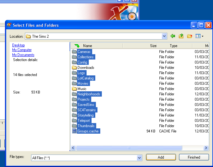Select the Downloads folder name
The height and width of the screenshot is (167, 213).
(x=86, y=68)
